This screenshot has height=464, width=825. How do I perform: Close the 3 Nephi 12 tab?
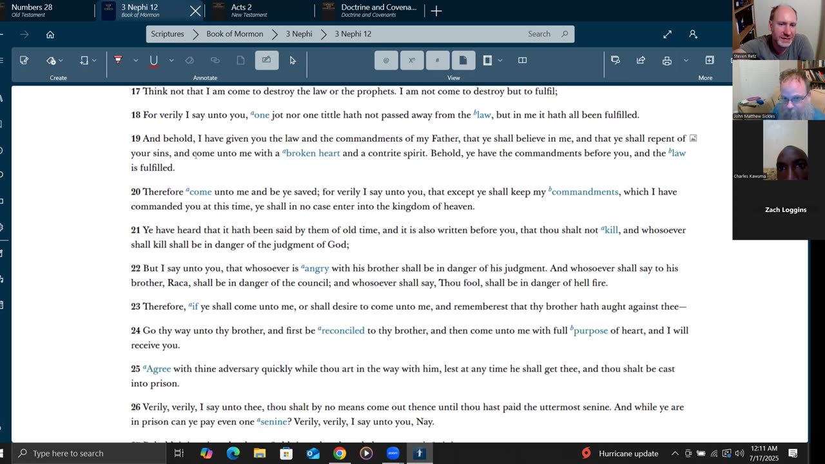[195, 11]
